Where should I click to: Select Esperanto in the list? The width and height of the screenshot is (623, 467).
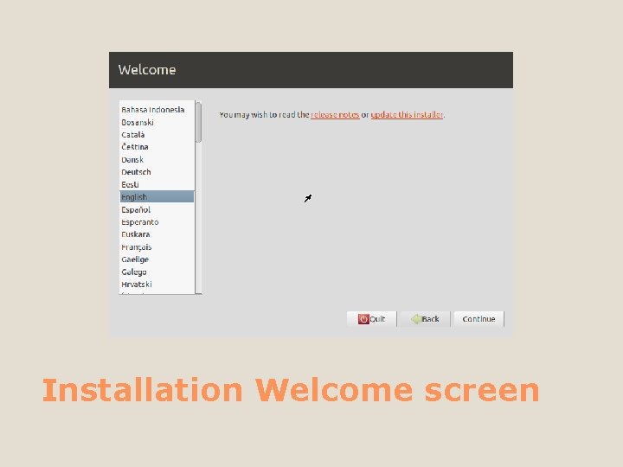coord(157,222)
